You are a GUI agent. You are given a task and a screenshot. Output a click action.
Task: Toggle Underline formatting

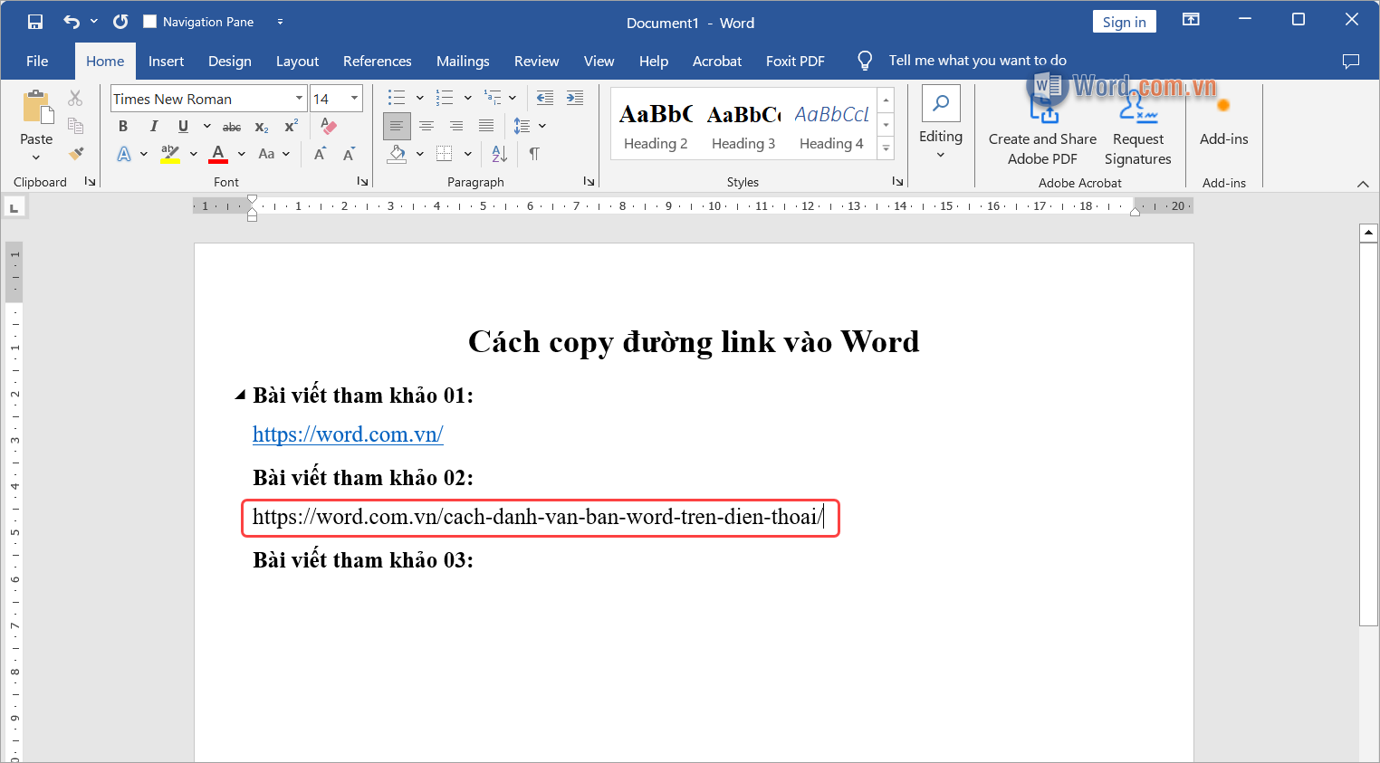[183, 127]
